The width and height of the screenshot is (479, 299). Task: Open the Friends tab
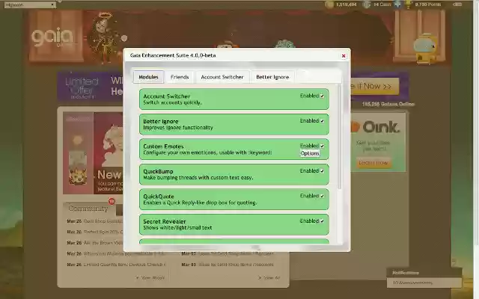180,77
